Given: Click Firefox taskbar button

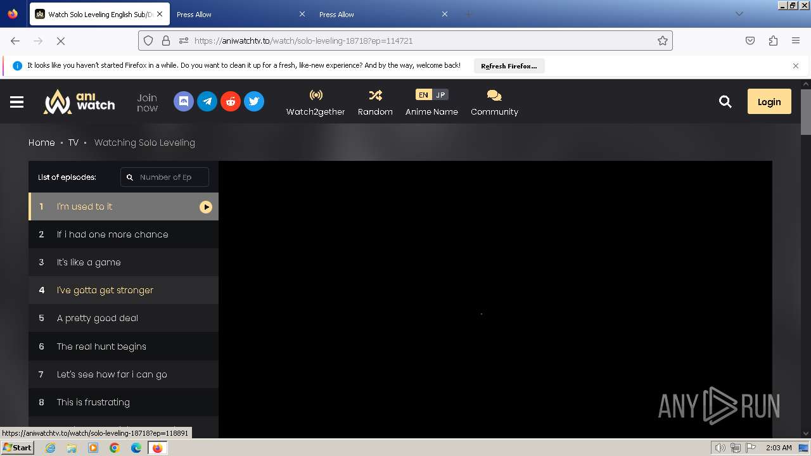Looking at the screenshot, I should point(157,448).
